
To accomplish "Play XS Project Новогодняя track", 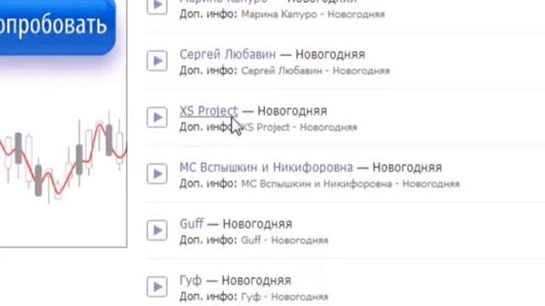I will pyautogui.click(x=157, y=117).
